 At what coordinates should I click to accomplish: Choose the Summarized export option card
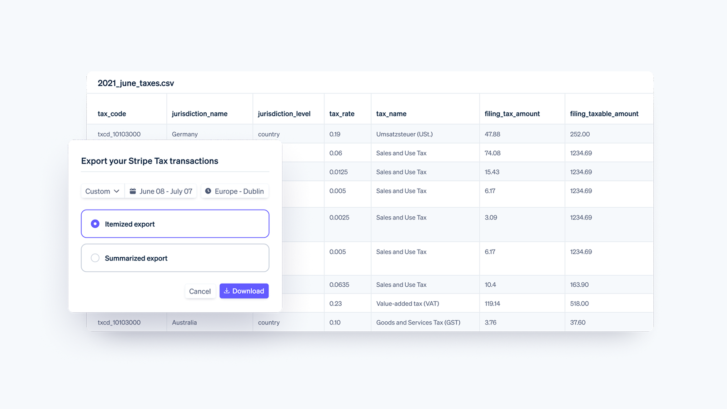pos(175,258)
